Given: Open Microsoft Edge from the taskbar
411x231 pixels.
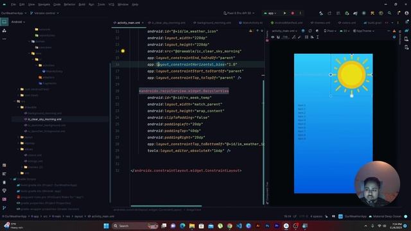Looking at the screenshot, I should pos(182,226).
